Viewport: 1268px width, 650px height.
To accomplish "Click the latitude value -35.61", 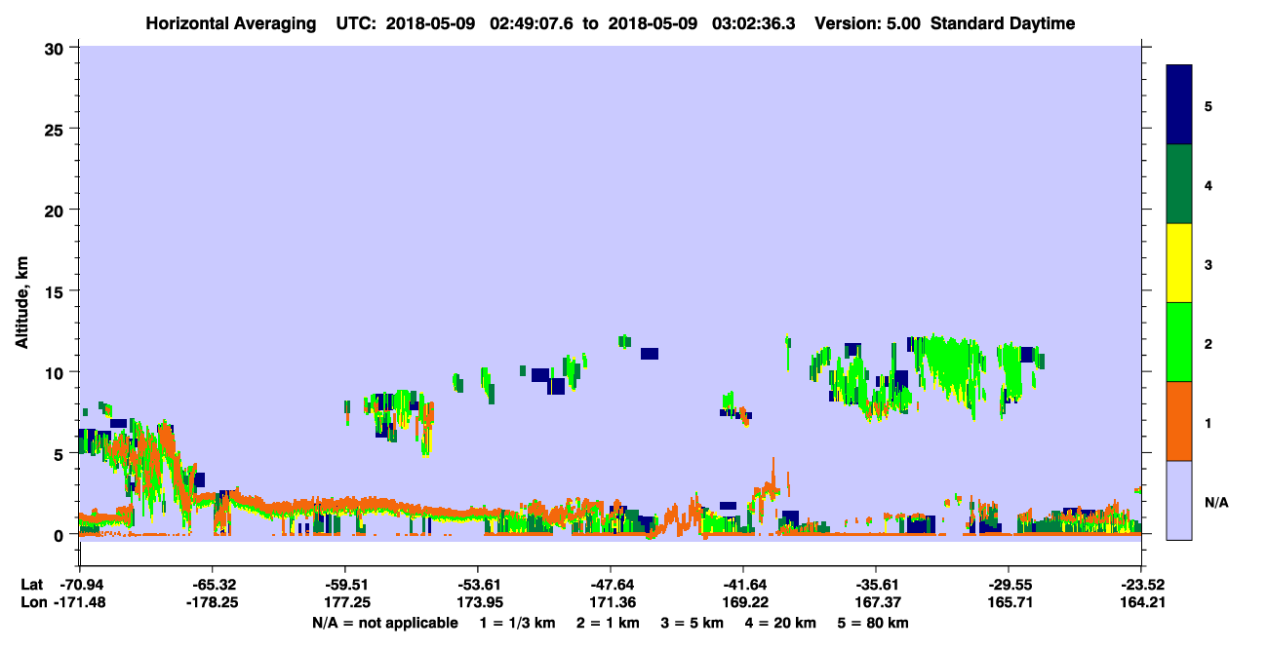I will point(876,585).
